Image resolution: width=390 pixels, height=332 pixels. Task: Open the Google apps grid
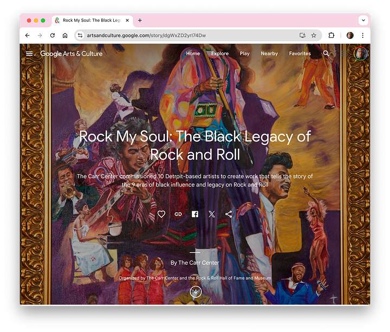click(x=344, y=54)
